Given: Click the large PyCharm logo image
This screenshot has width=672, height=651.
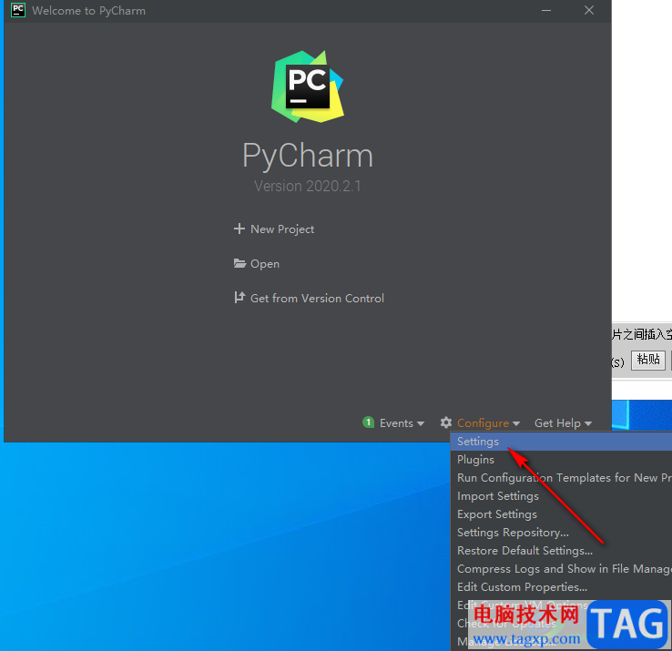Looking at the screenshot, I should coord(307,86).
